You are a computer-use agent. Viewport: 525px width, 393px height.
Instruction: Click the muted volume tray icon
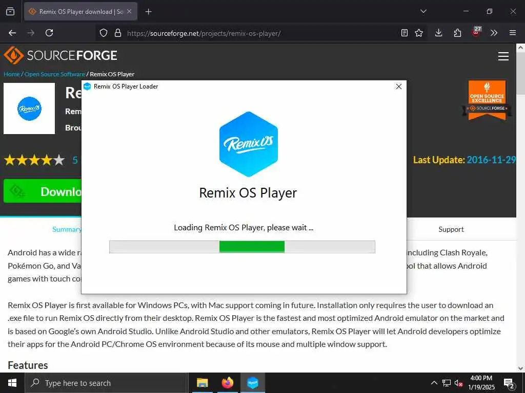[458, 383]
